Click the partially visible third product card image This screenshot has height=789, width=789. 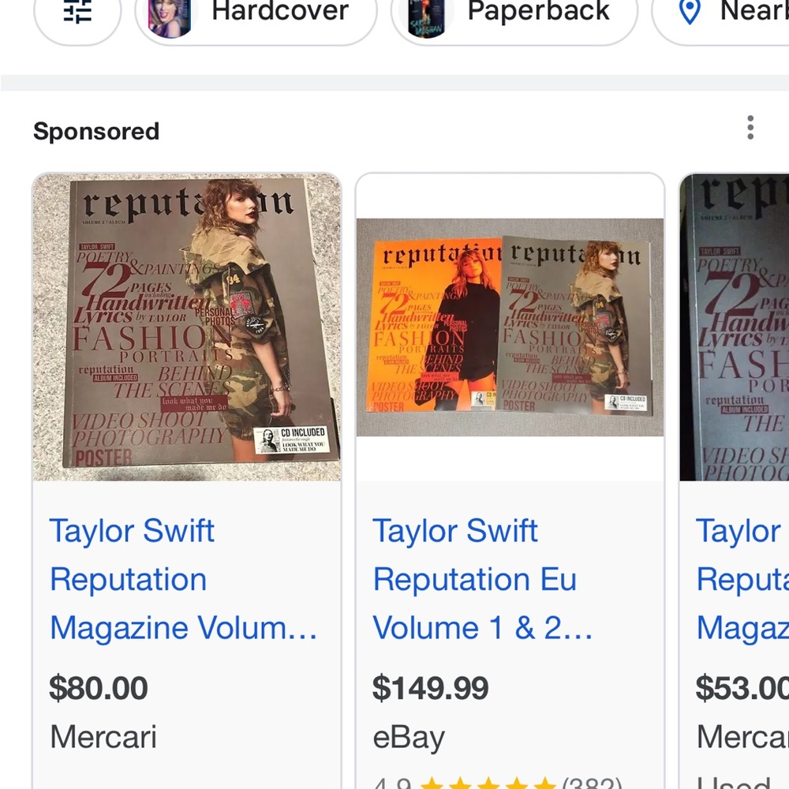pyautogui.click(x=738, y=326)
